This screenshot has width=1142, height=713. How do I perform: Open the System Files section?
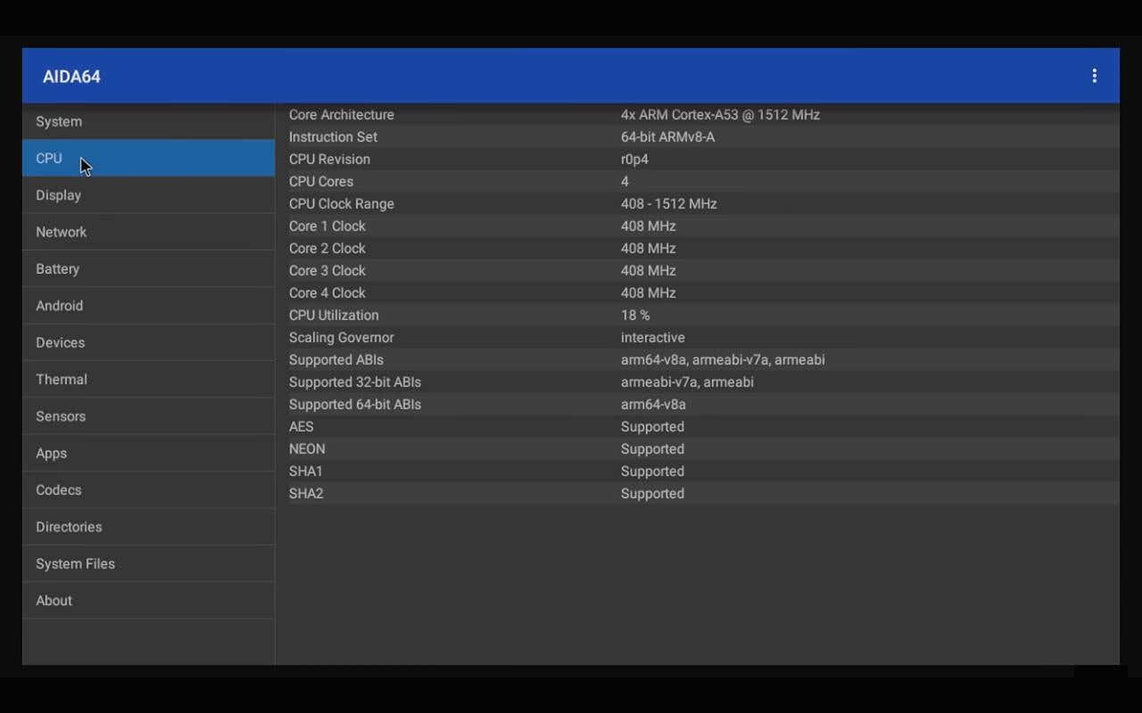coord(148,563)
